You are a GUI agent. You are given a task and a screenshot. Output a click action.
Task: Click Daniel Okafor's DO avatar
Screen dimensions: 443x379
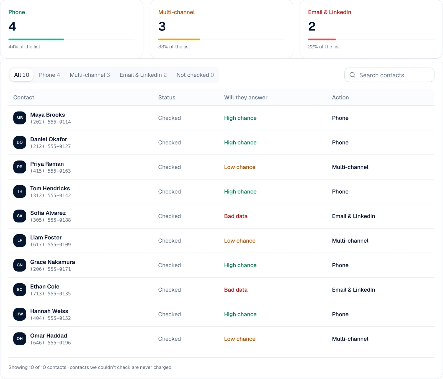click(20, 142)
